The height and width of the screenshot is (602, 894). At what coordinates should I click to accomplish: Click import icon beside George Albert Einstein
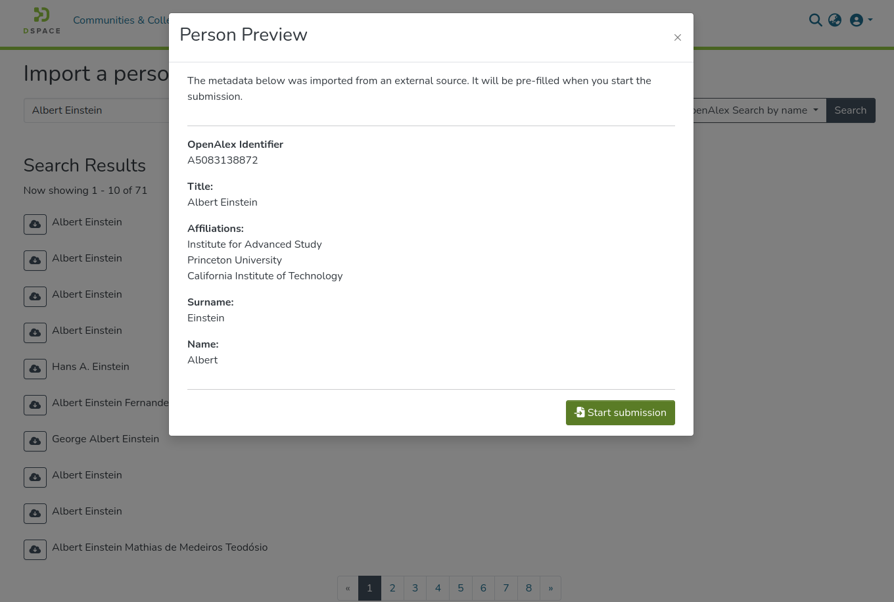35,441
